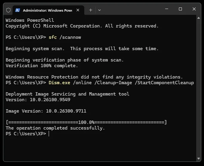Click the scrollbar up arrow
204x166 pixels.
coord(199,18)
